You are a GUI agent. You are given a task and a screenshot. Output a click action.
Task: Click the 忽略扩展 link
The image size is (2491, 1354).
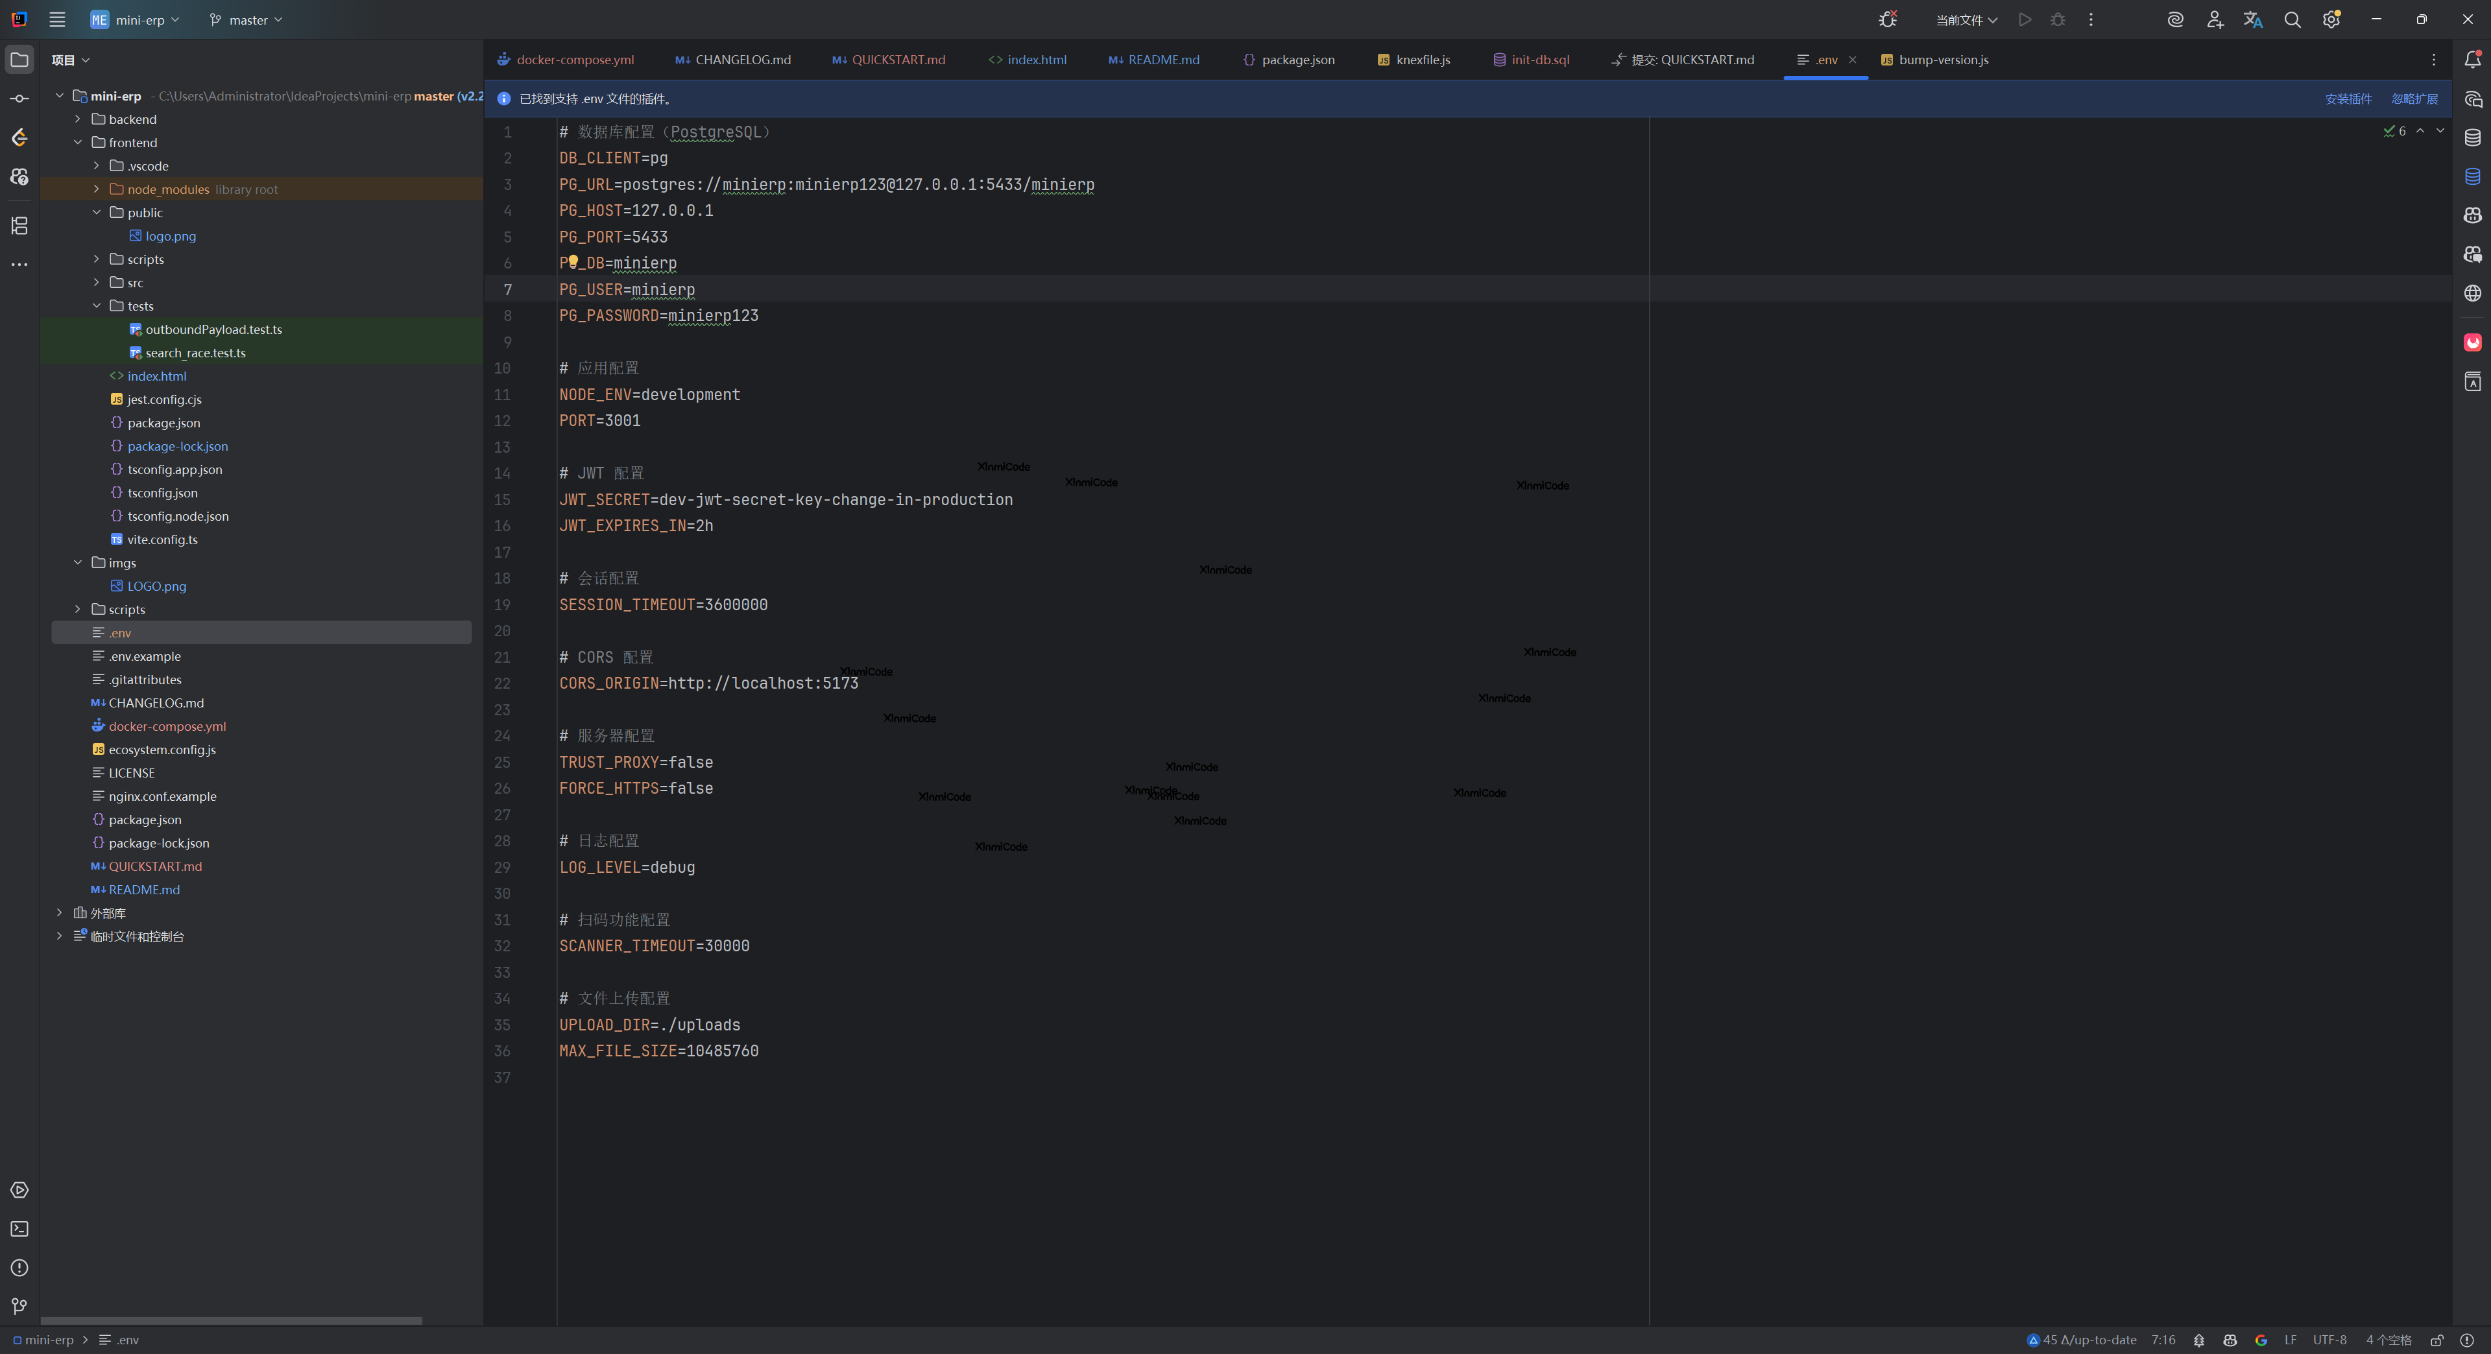(2414, 99)
